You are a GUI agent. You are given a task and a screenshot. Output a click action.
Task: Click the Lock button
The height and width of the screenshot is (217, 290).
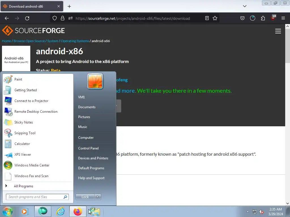[x=85, y=197]
